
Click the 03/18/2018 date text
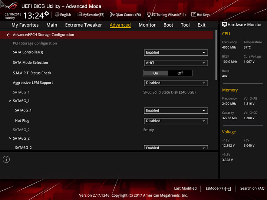coord(13,14)
